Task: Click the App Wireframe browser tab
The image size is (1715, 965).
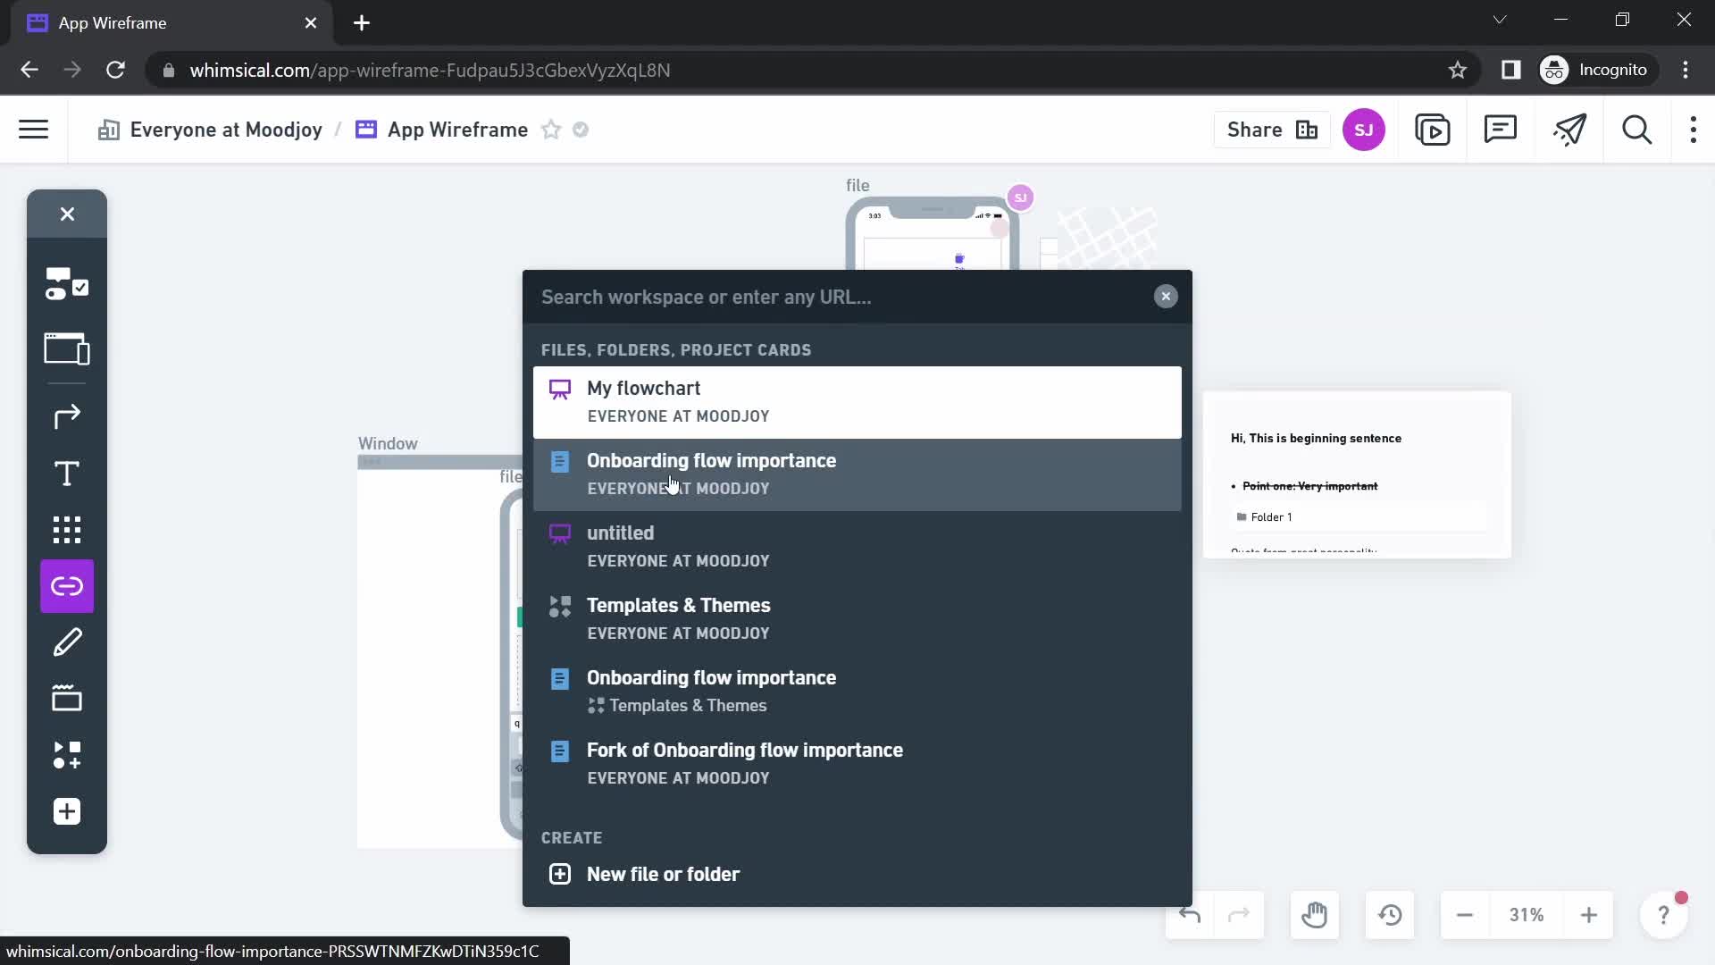Action: [170, 23]
